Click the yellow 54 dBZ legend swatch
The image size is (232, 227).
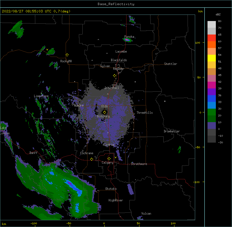tap(212, 58)
